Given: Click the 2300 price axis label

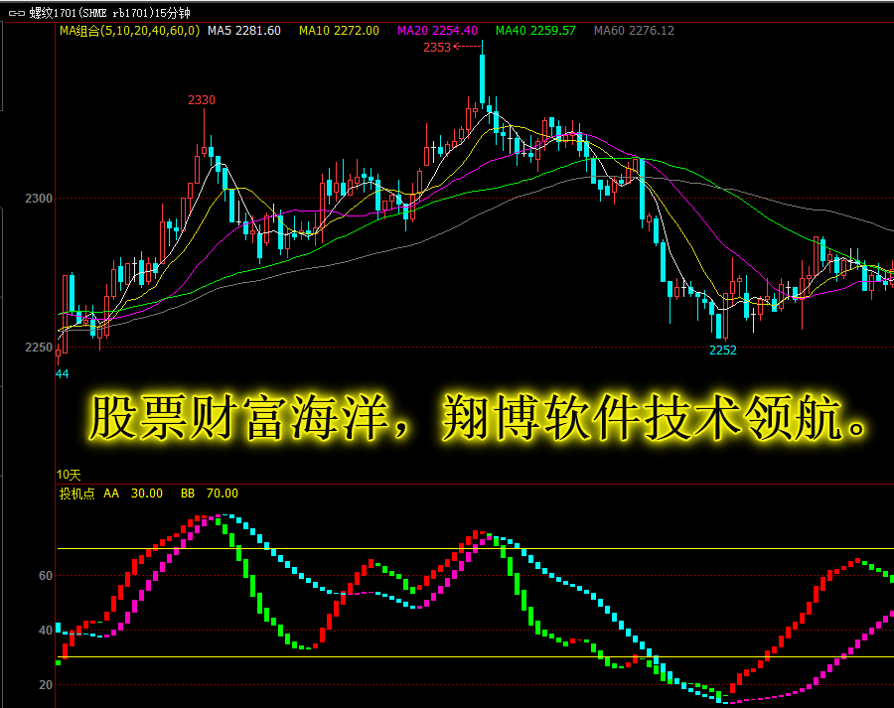Looking at the screenshot, I should (38, 199).
